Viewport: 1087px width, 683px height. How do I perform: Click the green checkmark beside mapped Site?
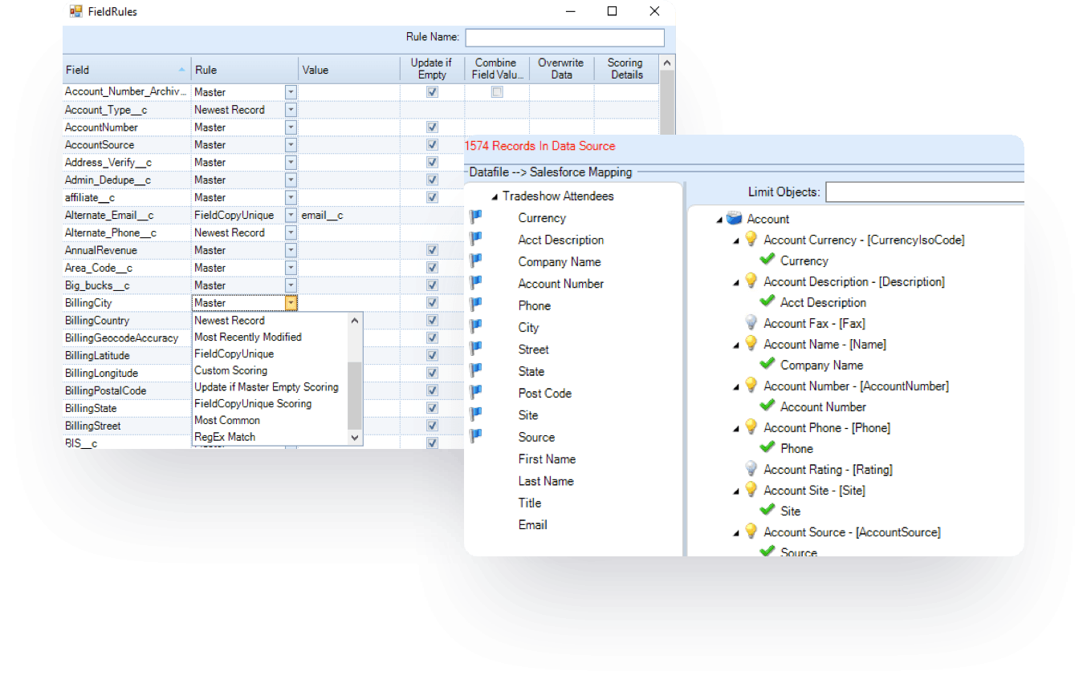pyautogui.click(x=767, y=510)
